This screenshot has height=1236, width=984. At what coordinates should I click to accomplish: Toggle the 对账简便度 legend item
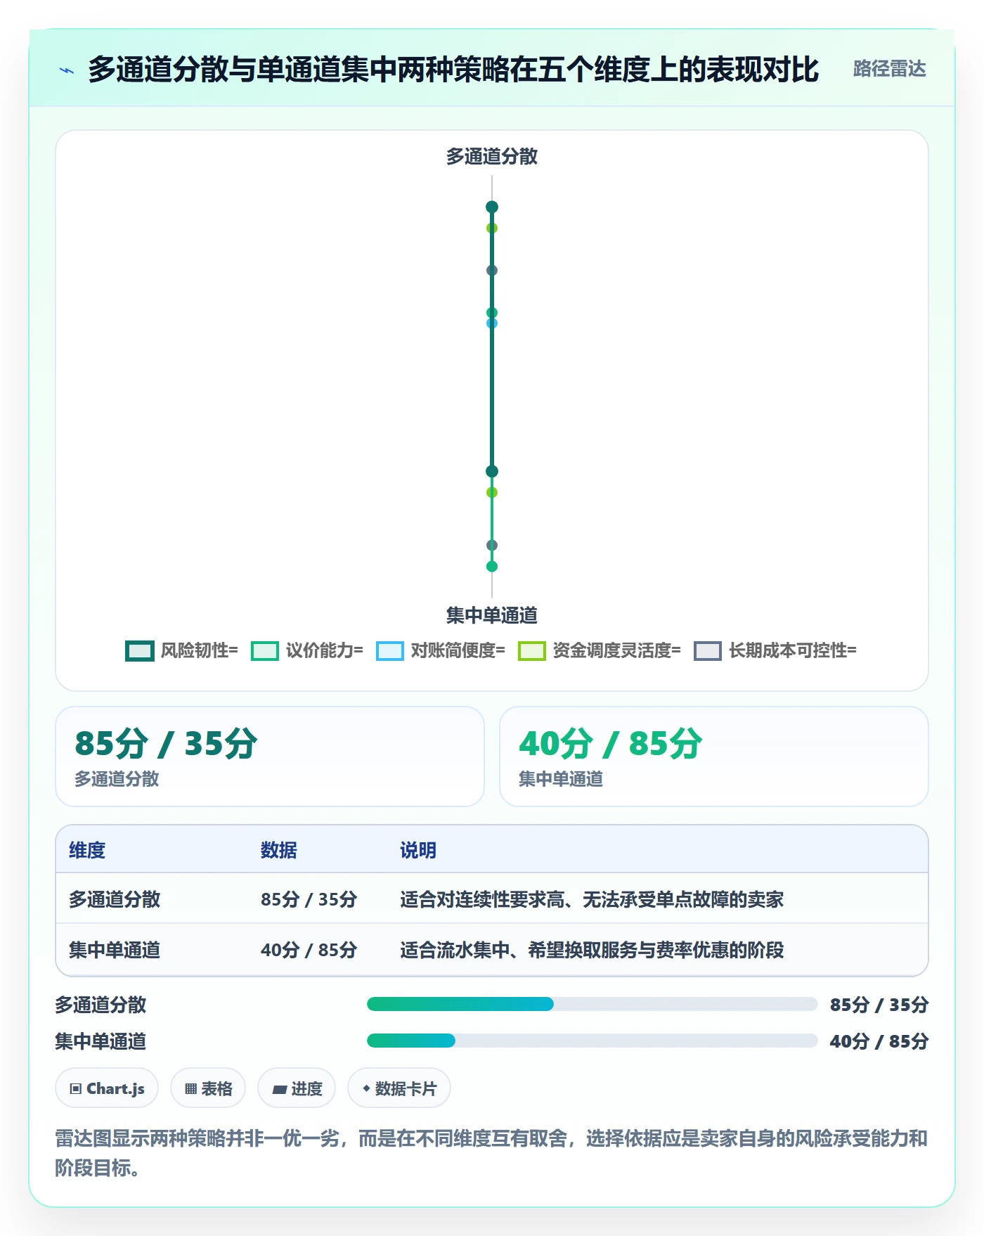[441, 651]
